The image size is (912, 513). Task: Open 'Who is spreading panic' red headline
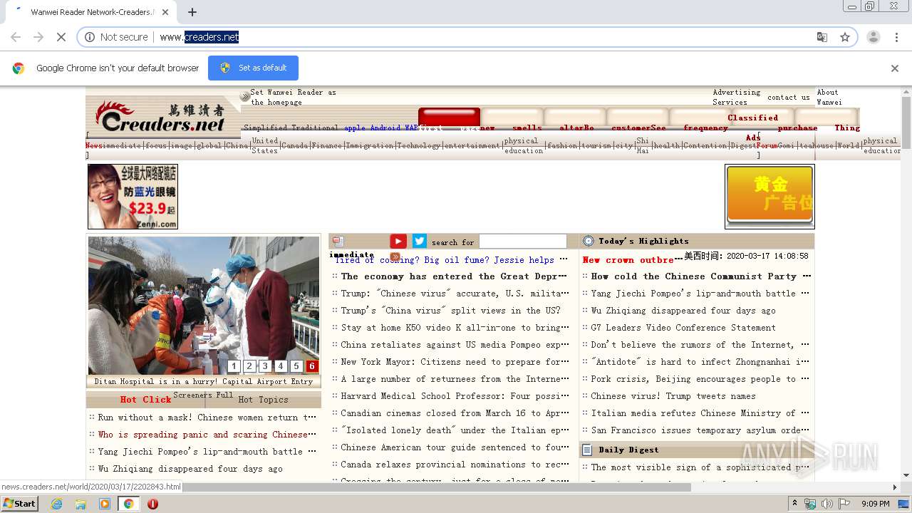tap(207, 435)
